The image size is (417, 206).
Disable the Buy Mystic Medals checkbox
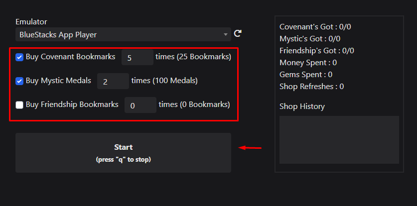pyautogui.click(x=19, y=81)
